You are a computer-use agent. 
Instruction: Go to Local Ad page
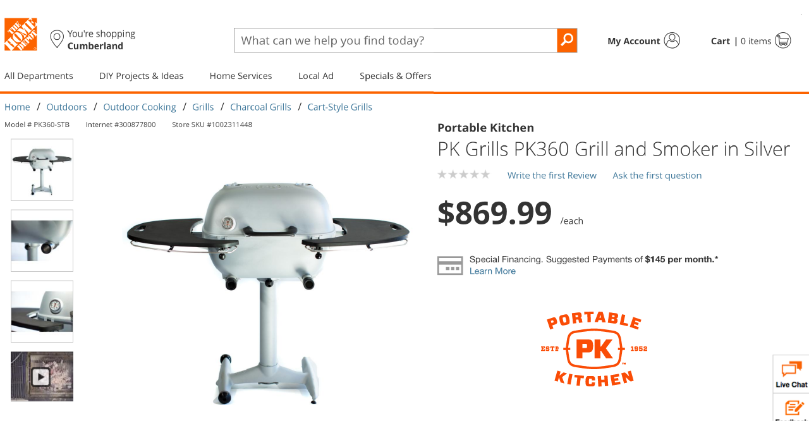coord(316,76)
